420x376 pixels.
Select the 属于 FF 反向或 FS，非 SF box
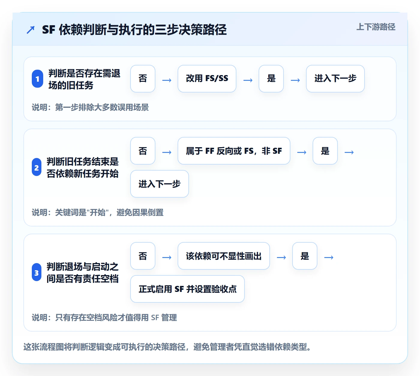point(234,151)
